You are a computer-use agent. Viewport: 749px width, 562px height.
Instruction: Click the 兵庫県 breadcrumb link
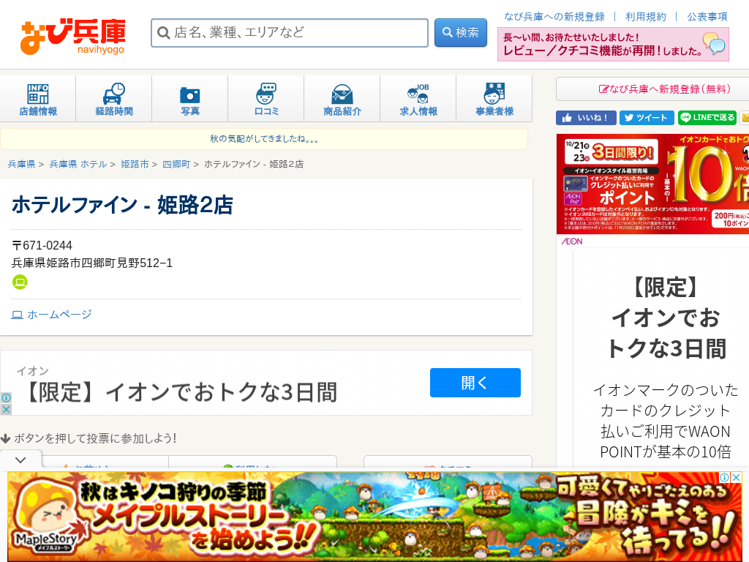click(x=21, y=164)
